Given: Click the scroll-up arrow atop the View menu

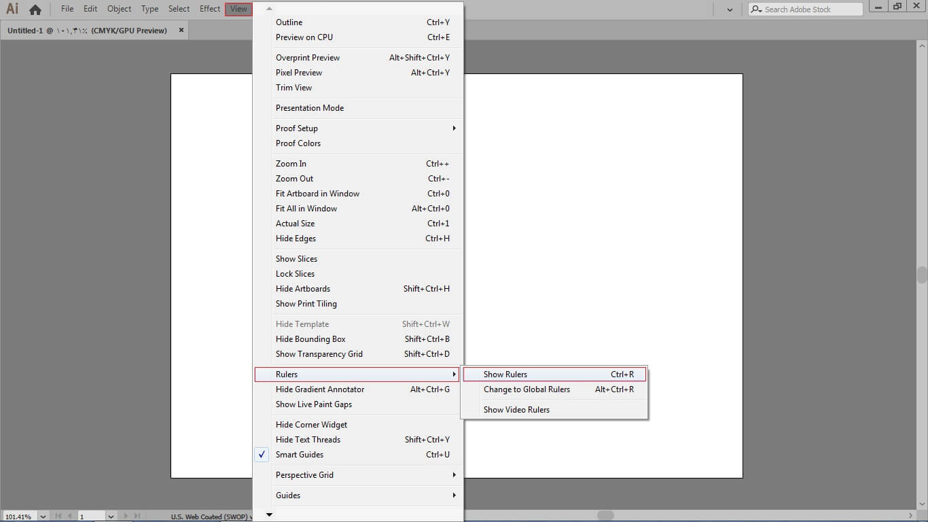Looking at the screenshot, I should pyautogui.click(x=269, y=8).
